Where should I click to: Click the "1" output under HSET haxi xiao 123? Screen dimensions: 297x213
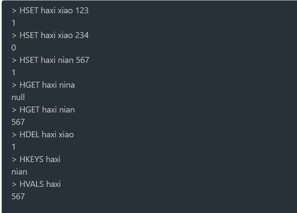[x=14, y=23]
